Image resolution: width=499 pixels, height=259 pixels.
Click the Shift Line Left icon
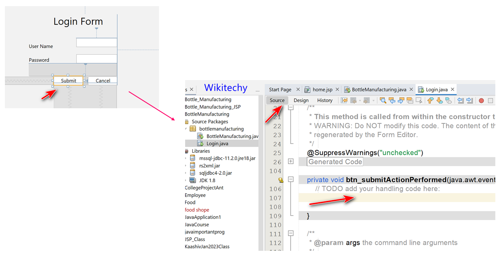pos(460,100)
